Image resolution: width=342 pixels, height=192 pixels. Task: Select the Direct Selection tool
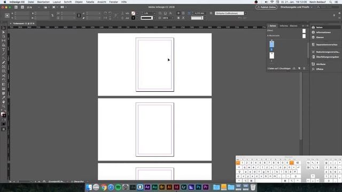point(4,32)
